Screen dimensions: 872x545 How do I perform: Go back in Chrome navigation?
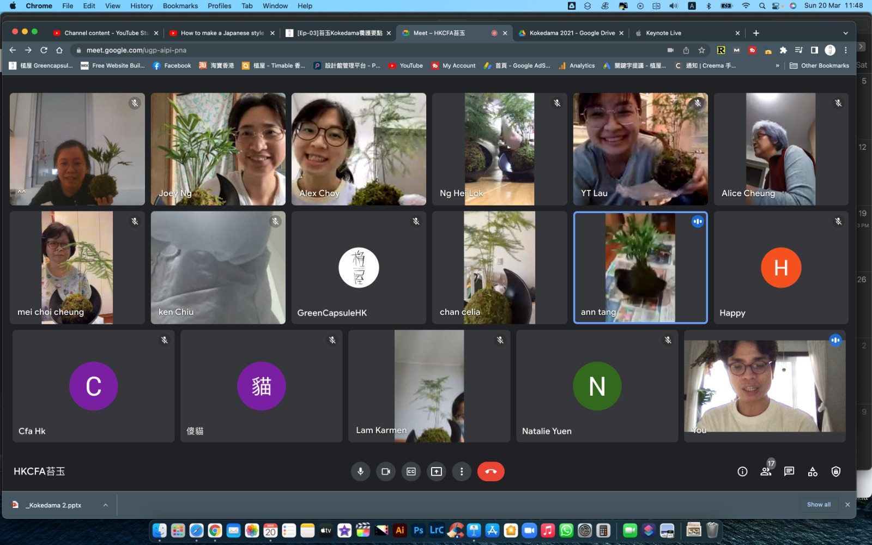tap(13, 50)
